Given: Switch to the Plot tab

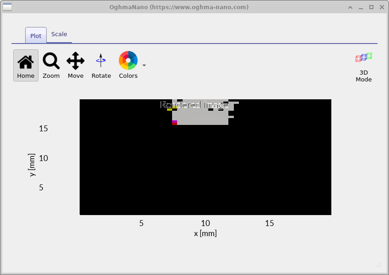Looking at the screenshot, I should (36, 35).
